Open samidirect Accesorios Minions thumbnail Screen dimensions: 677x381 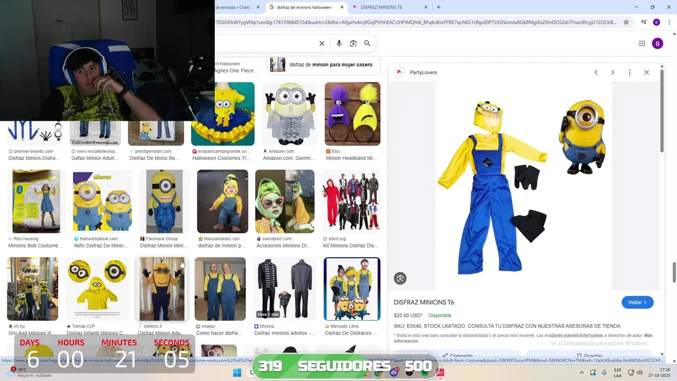click(285, 201)
